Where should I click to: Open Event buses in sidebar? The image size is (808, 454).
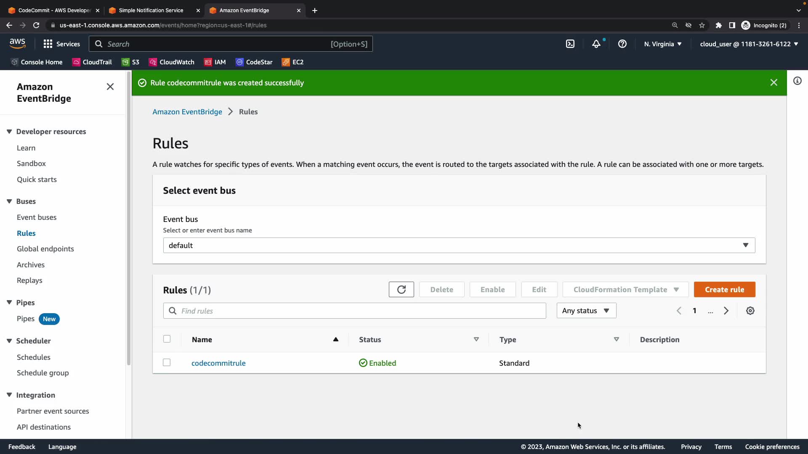point(37,217)
